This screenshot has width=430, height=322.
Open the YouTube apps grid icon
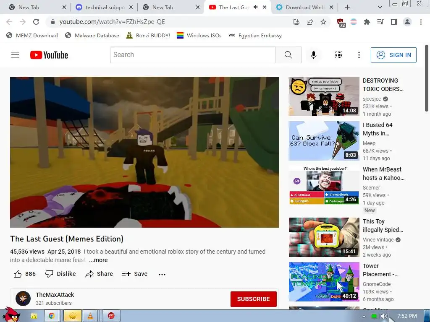pos(339,55)
